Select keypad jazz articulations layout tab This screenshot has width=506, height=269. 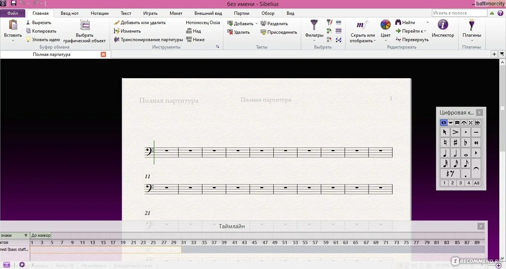[470, 123]
